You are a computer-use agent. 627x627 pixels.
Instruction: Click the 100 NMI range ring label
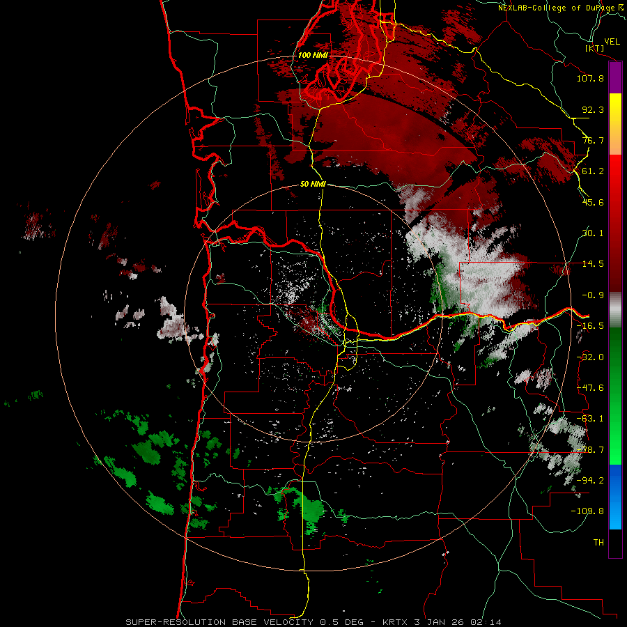(x=313, y=55)
